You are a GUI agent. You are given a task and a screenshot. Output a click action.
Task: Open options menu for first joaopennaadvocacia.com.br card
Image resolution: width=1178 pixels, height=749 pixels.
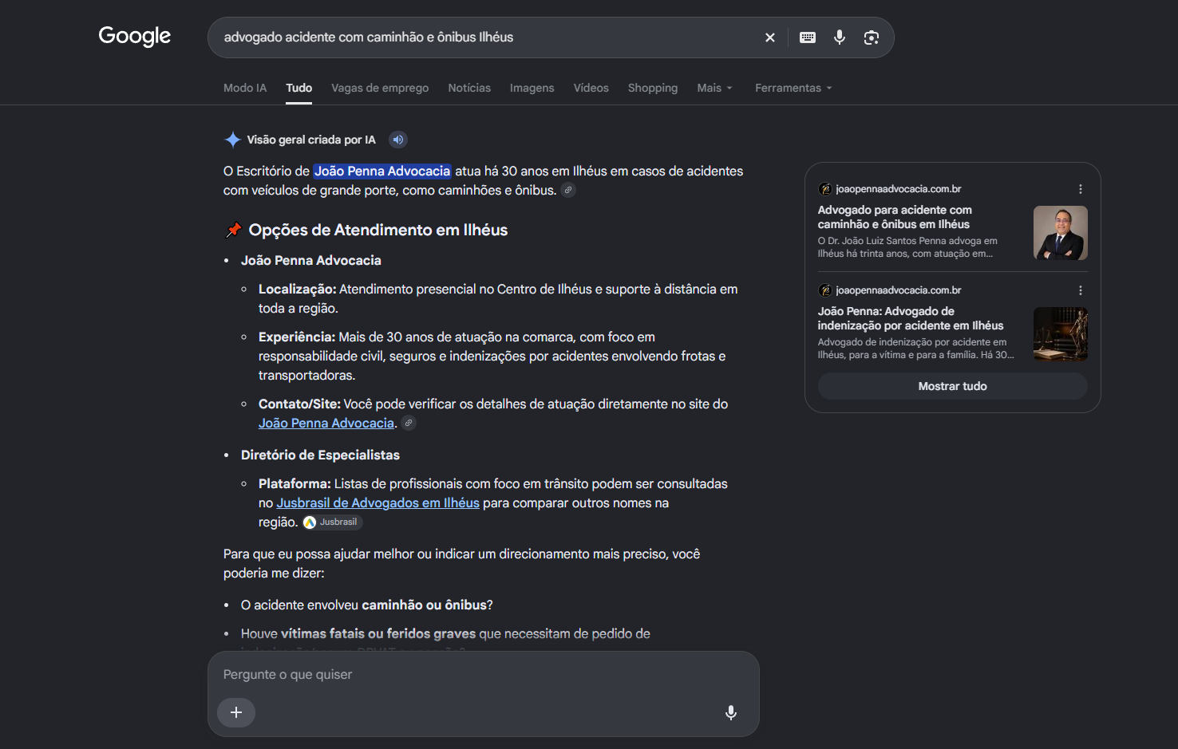(x=1081, y=189)
